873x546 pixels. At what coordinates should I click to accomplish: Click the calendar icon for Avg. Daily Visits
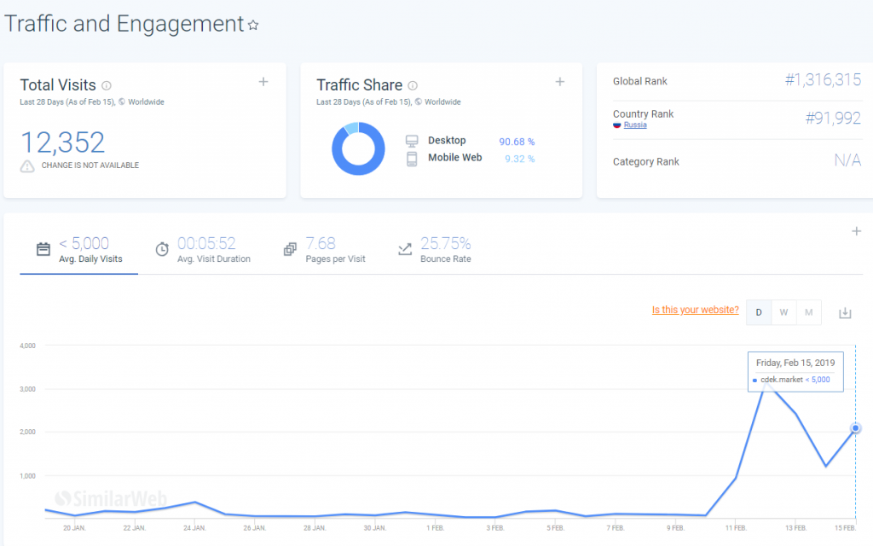(43, 249)
